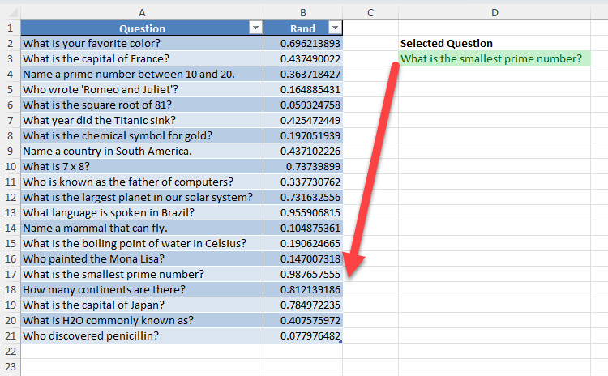This screenshot has height=376, width=608.
Task: Select rand value 0.337730762
Action: [303, 182]
